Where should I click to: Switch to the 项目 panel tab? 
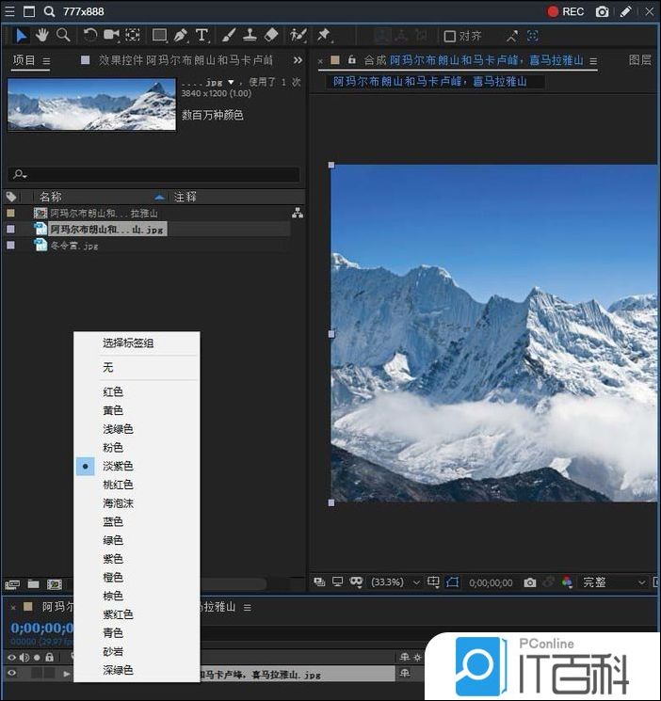tap(24, 60)
